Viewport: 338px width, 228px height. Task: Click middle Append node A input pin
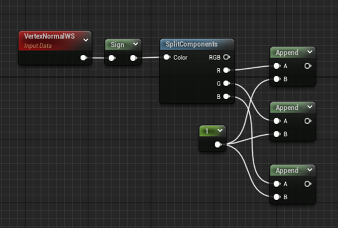[277, 121]
